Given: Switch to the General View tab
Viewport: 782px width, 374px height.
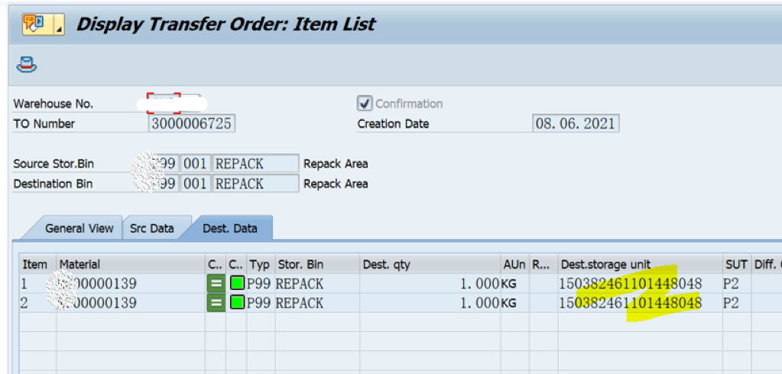Looking at the screenshot, I should pyautogui.click(x=79, y=229).
